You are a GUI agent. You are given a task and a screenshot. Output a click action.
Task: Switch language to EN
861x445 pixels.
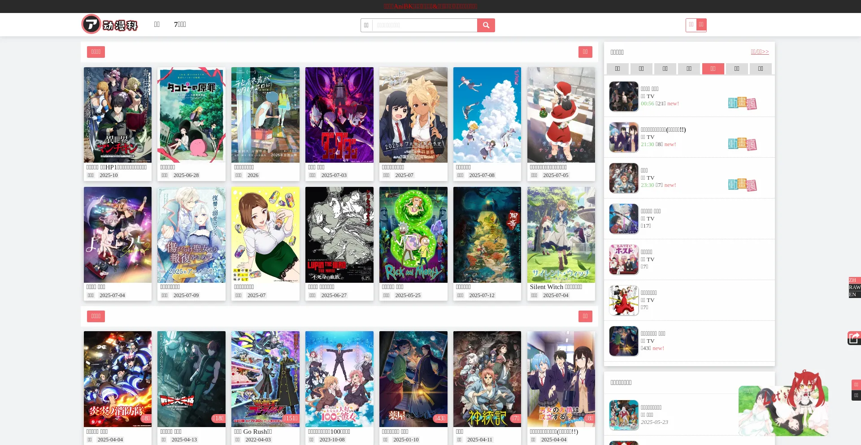[x=852, y=294]
